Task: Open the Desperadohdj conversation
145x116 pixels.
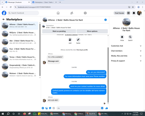Action: 20,66
